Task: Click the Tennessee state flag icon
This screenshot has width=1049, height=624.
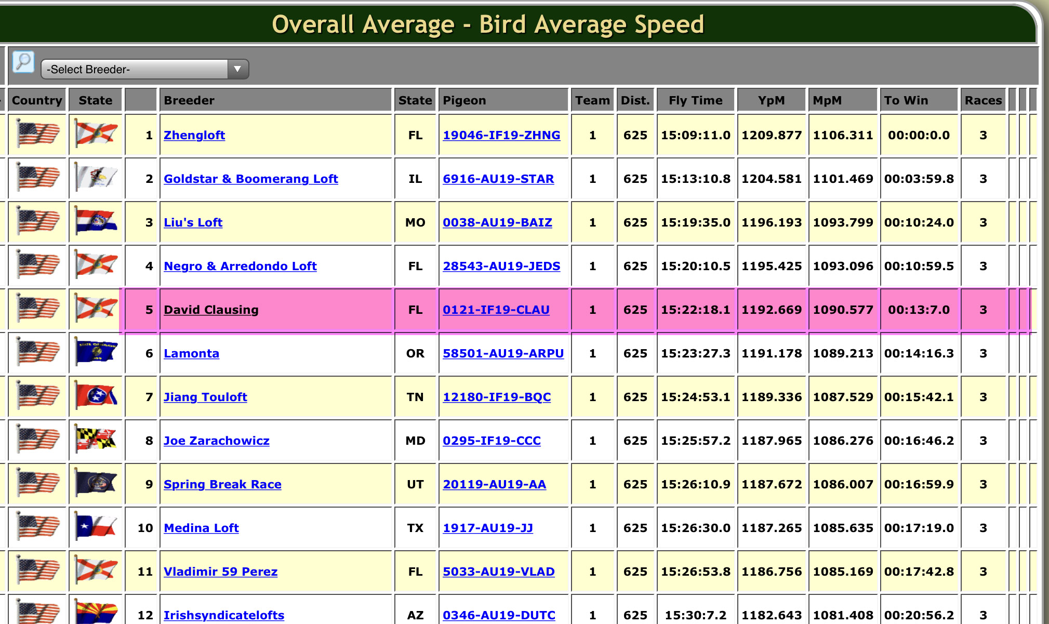Action: [96, 396]
